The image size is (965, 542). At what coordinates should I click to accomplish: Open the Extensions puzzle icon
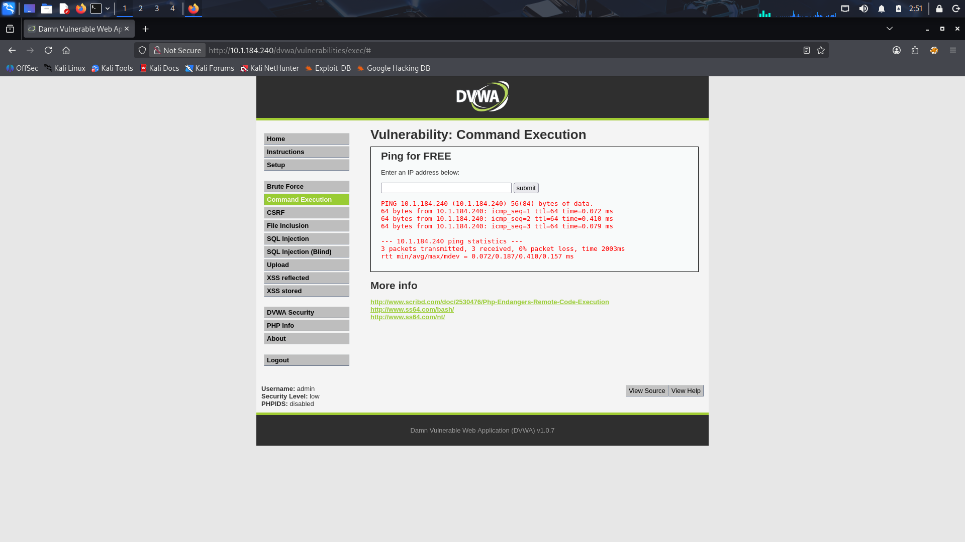[915, 50]
